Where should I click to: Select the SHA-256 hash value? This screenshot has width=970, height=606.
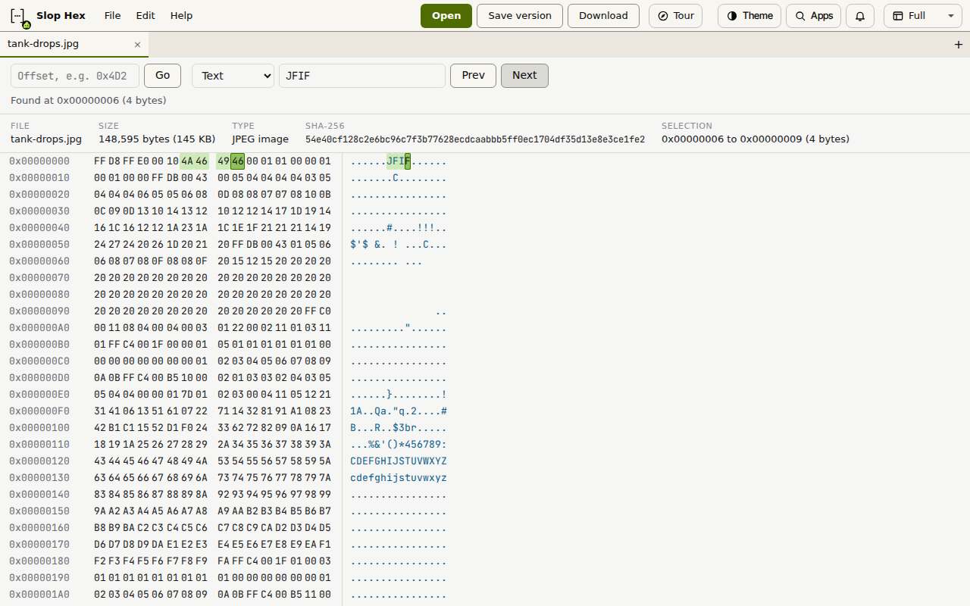[x=475, y=139]
